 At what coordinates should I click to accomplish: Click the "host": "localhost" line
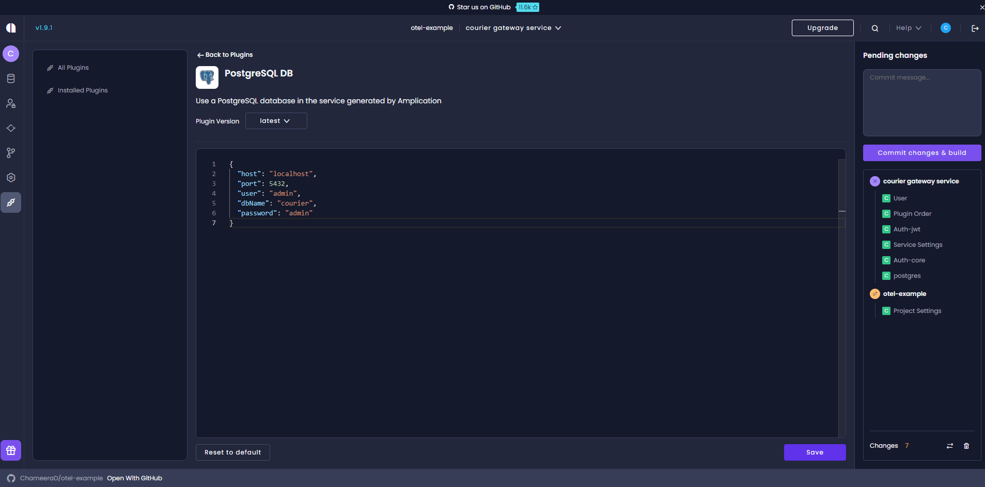pos(277,174)
